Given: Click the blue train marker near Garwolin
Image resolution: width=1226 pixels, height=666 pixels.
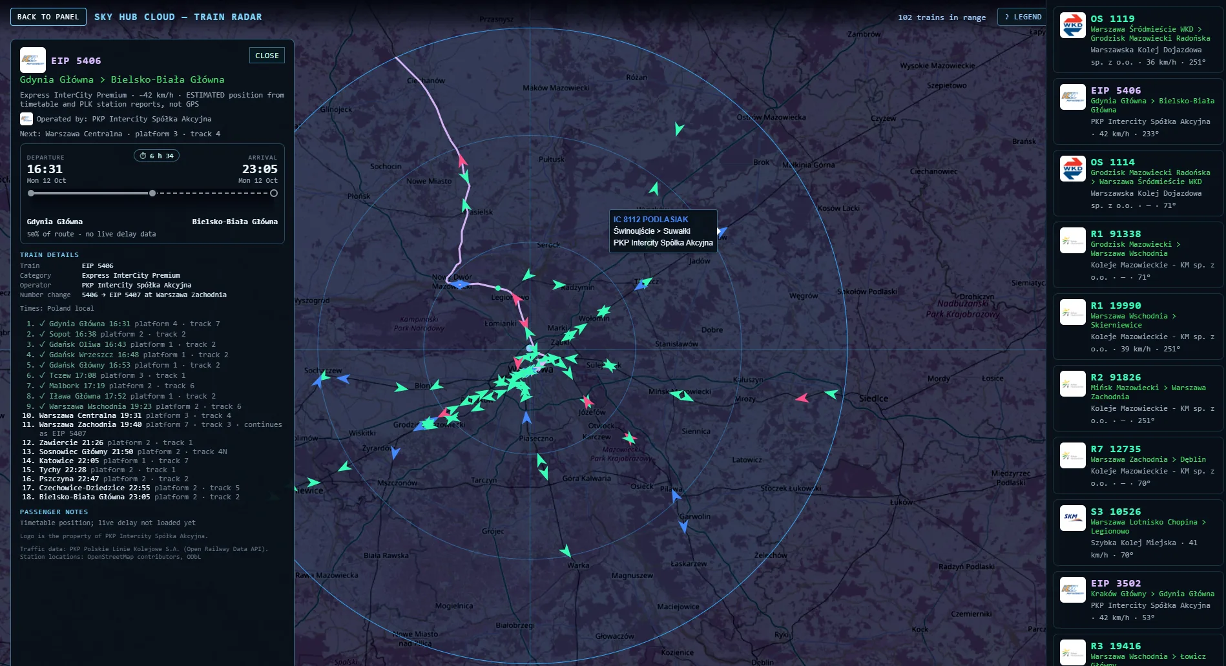Looking at the screenshot, I should (684, 527).
